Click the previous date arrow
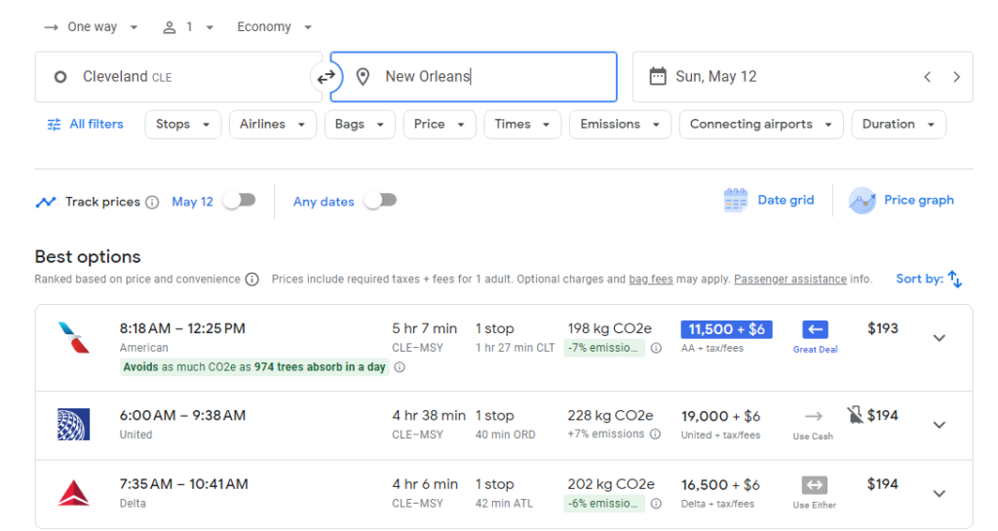Image resolution: width=998 pixels, height=531 pixels. point(927,77)
